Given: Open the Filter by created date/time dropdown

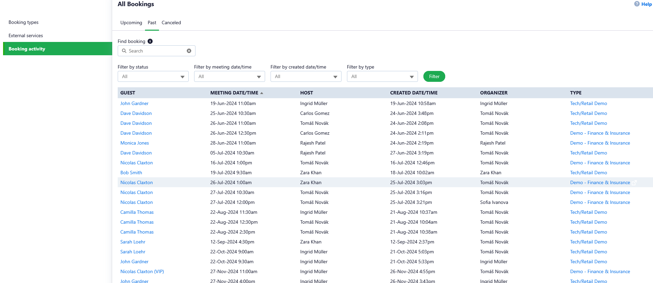Looking at the screenshot, I should coord(306,77).
